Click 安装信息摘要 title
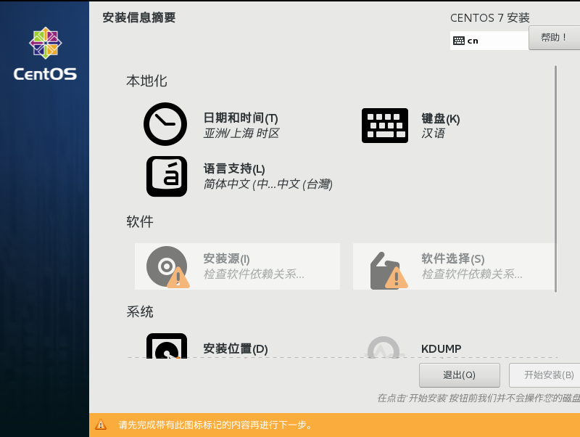The image size is (580, 437). tap(139, 17)
